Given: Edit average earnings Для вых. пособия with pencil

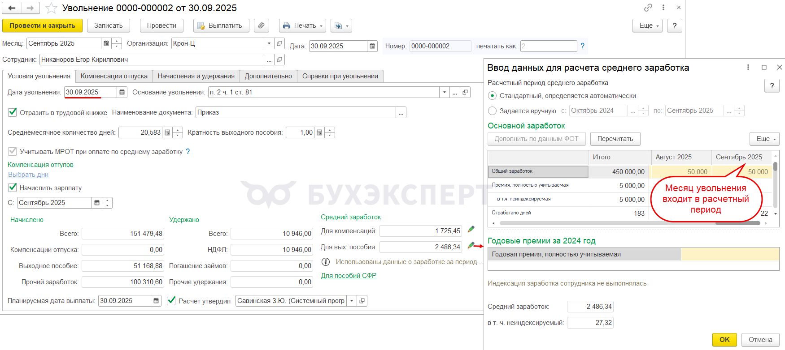Looking at the screenshot, I should coord(471,246).
